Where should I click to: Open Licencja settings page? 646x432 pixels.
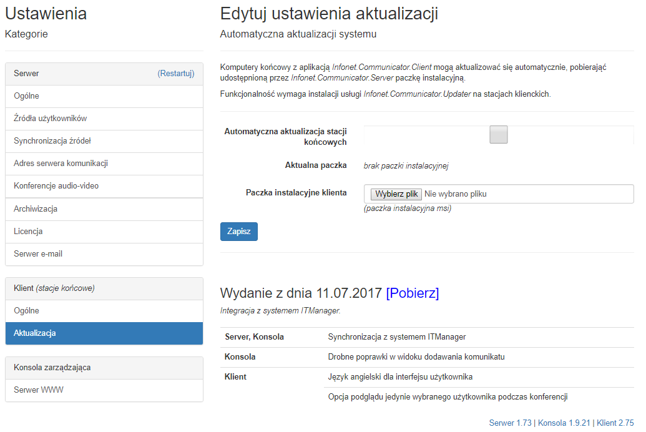pyautogui.click(x=28, y=232)
